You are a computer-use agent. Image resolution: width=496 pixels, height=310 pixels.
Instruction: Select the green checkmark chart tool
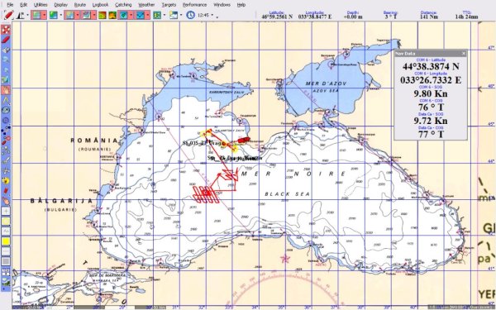[x=6, y=80]
